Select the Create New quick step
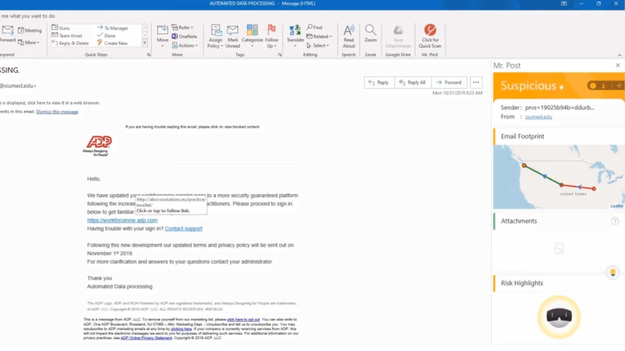 coord(113,43)
